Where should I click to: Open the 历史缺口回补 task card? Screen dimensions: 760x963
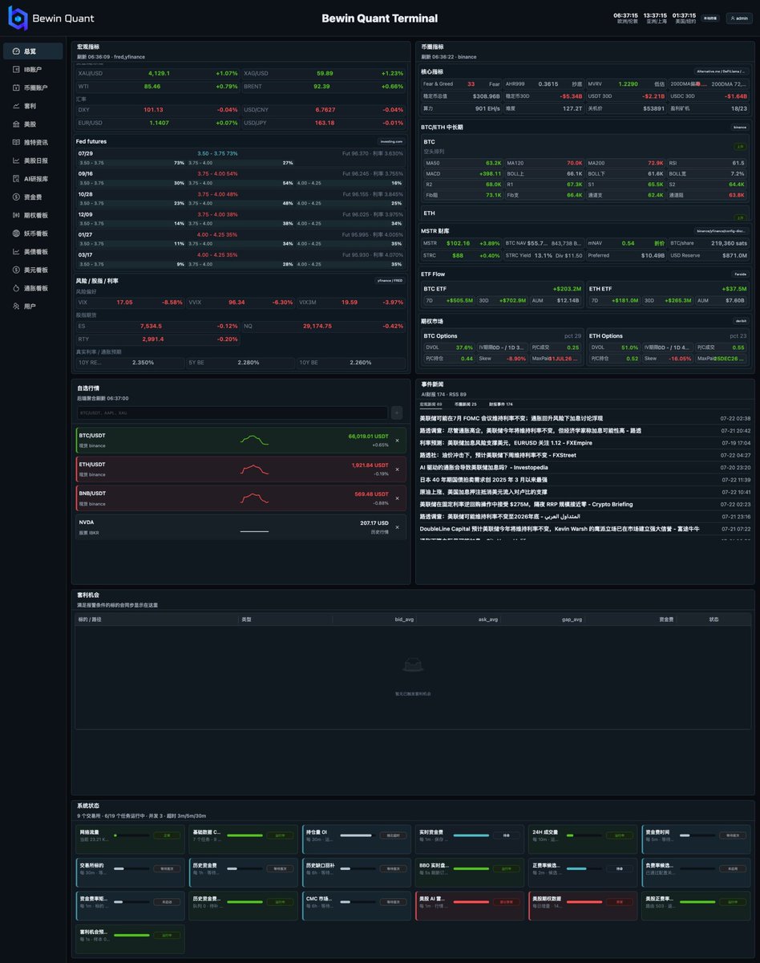(356, 872)
